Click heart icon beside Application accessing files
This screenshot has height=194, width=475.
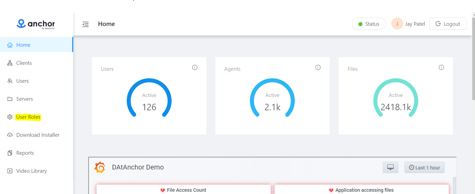coord(331,190)
